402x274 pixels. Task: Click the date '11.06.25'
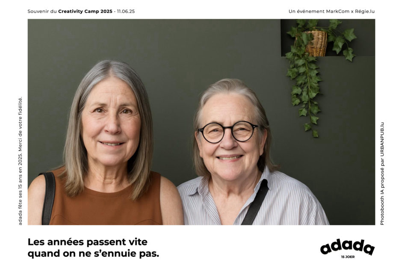pos(126,11)
